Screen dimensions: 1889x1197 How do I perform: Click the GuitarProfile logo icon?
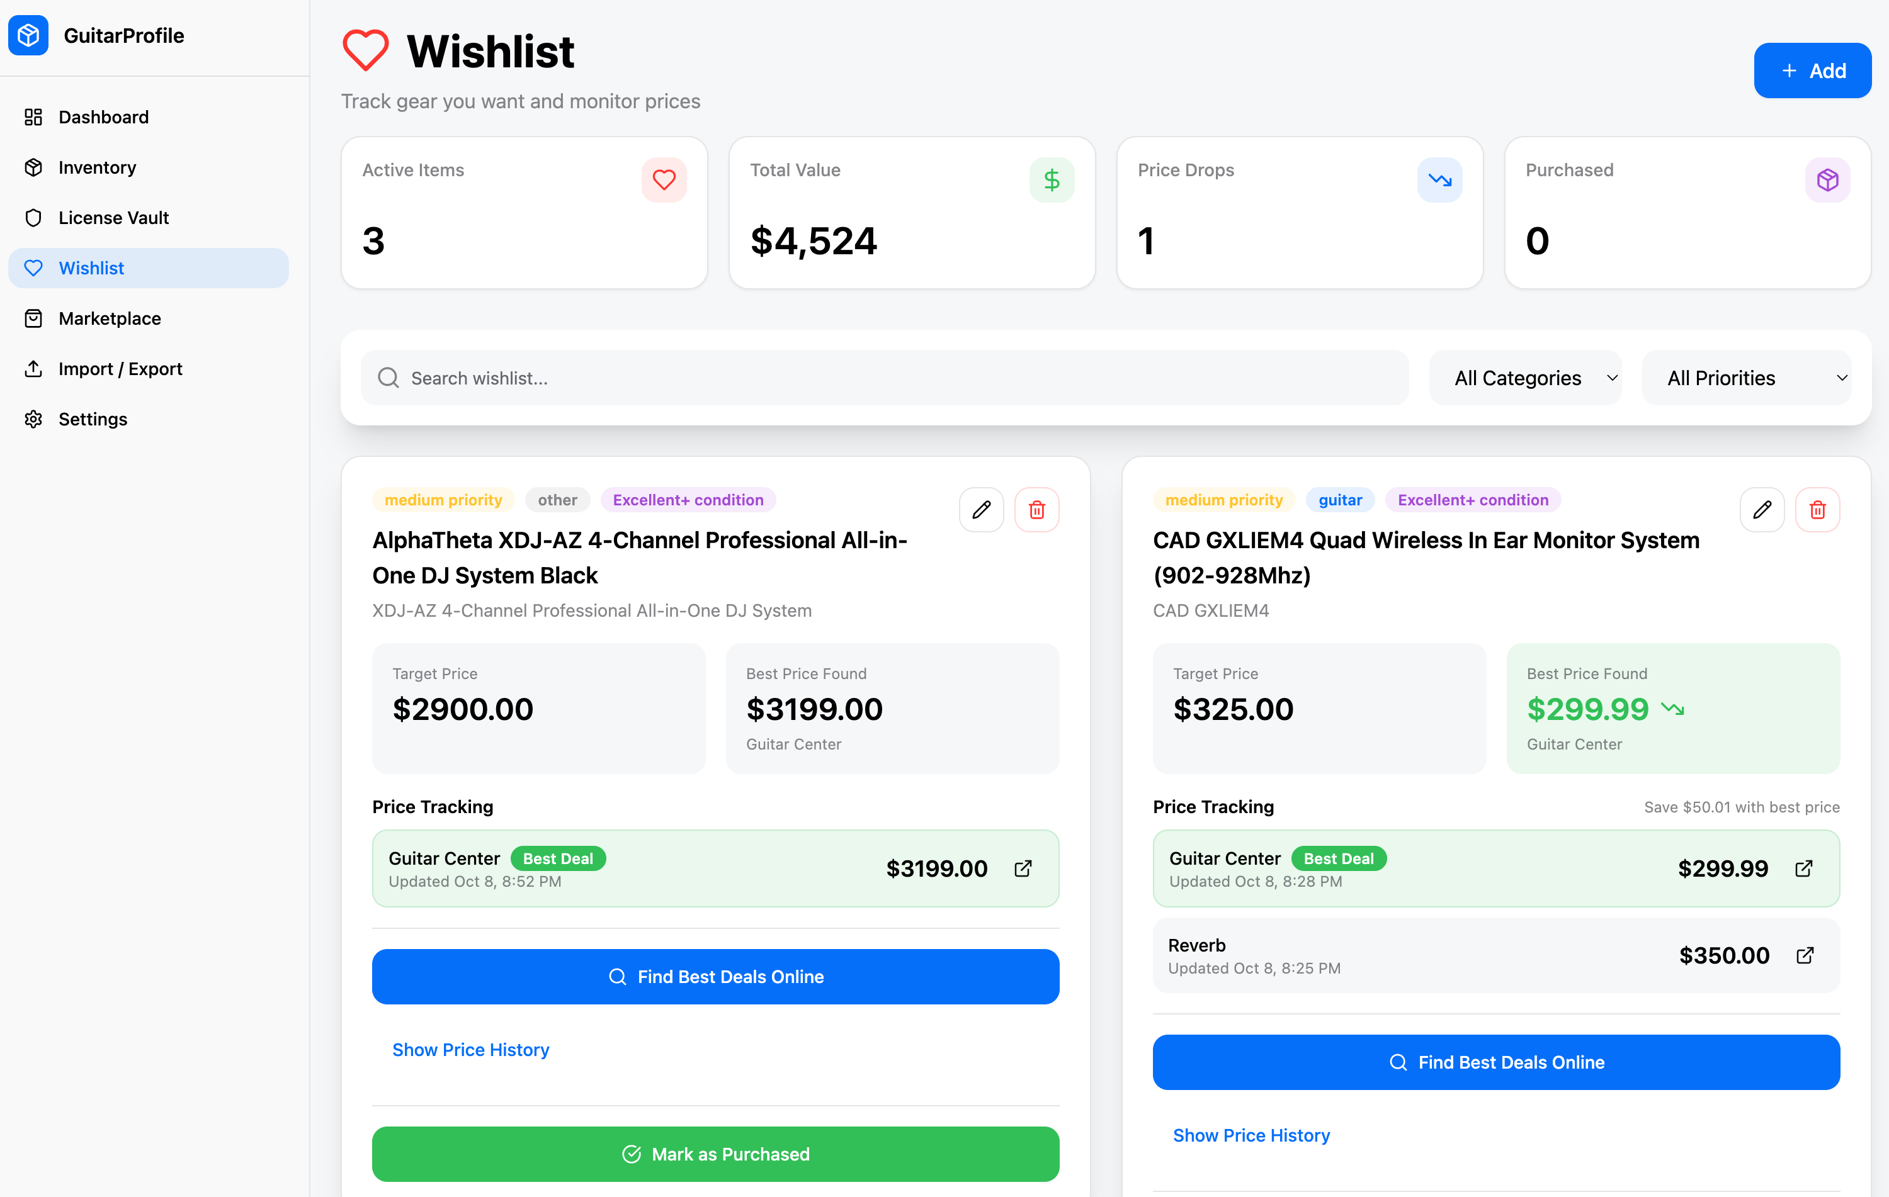28,35
